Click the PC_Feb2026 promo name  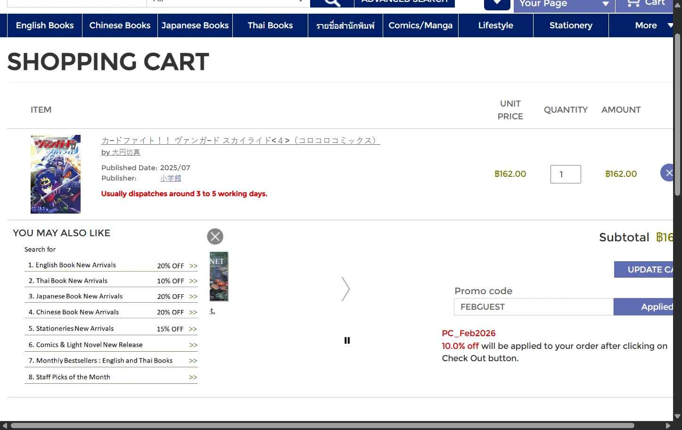click(x=468, y=333)
